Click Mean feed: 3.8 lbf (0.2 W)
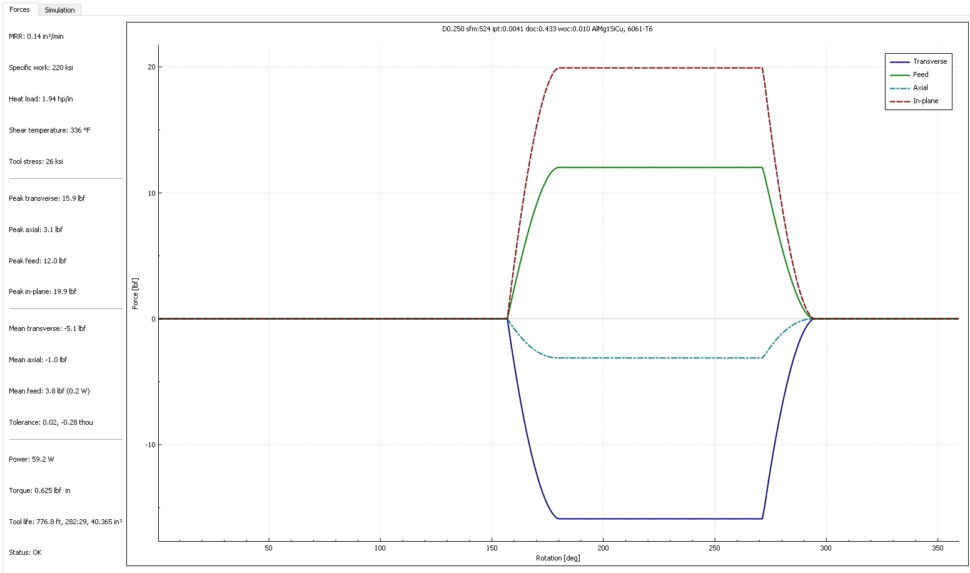The height and width of the screenshot is (573, 970). coord(49,391)
